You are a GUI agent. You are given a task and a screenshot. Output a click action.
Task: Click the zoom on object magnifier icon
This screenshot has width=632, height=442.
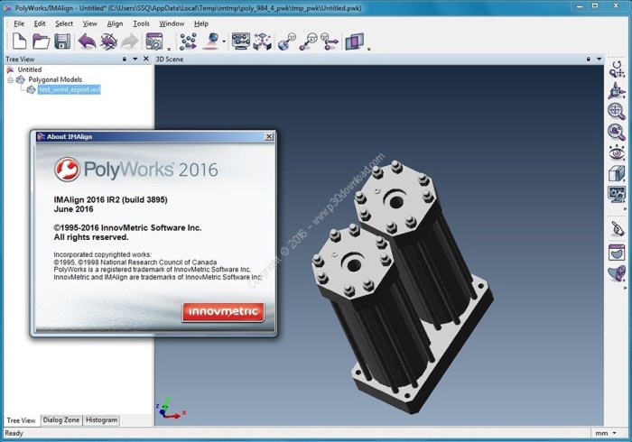[617, 132]
